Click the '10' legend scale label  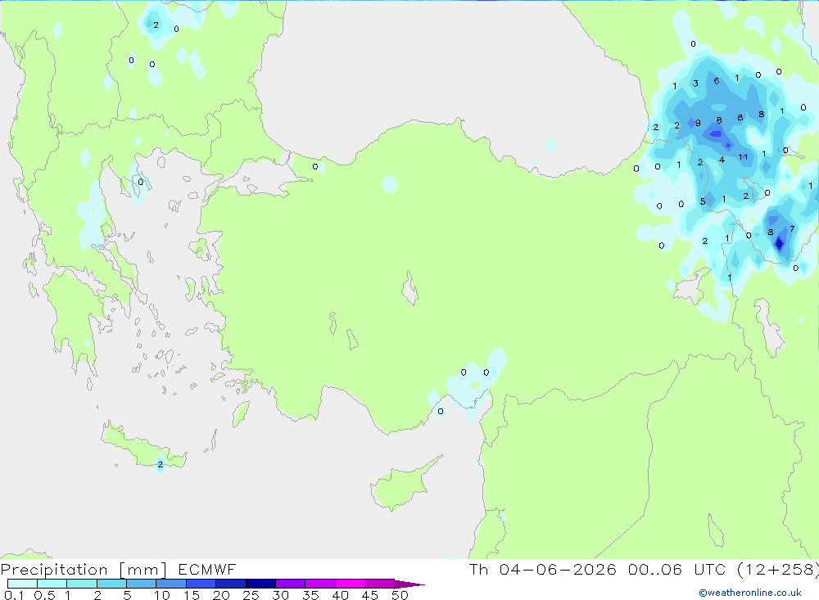(161, 595)
